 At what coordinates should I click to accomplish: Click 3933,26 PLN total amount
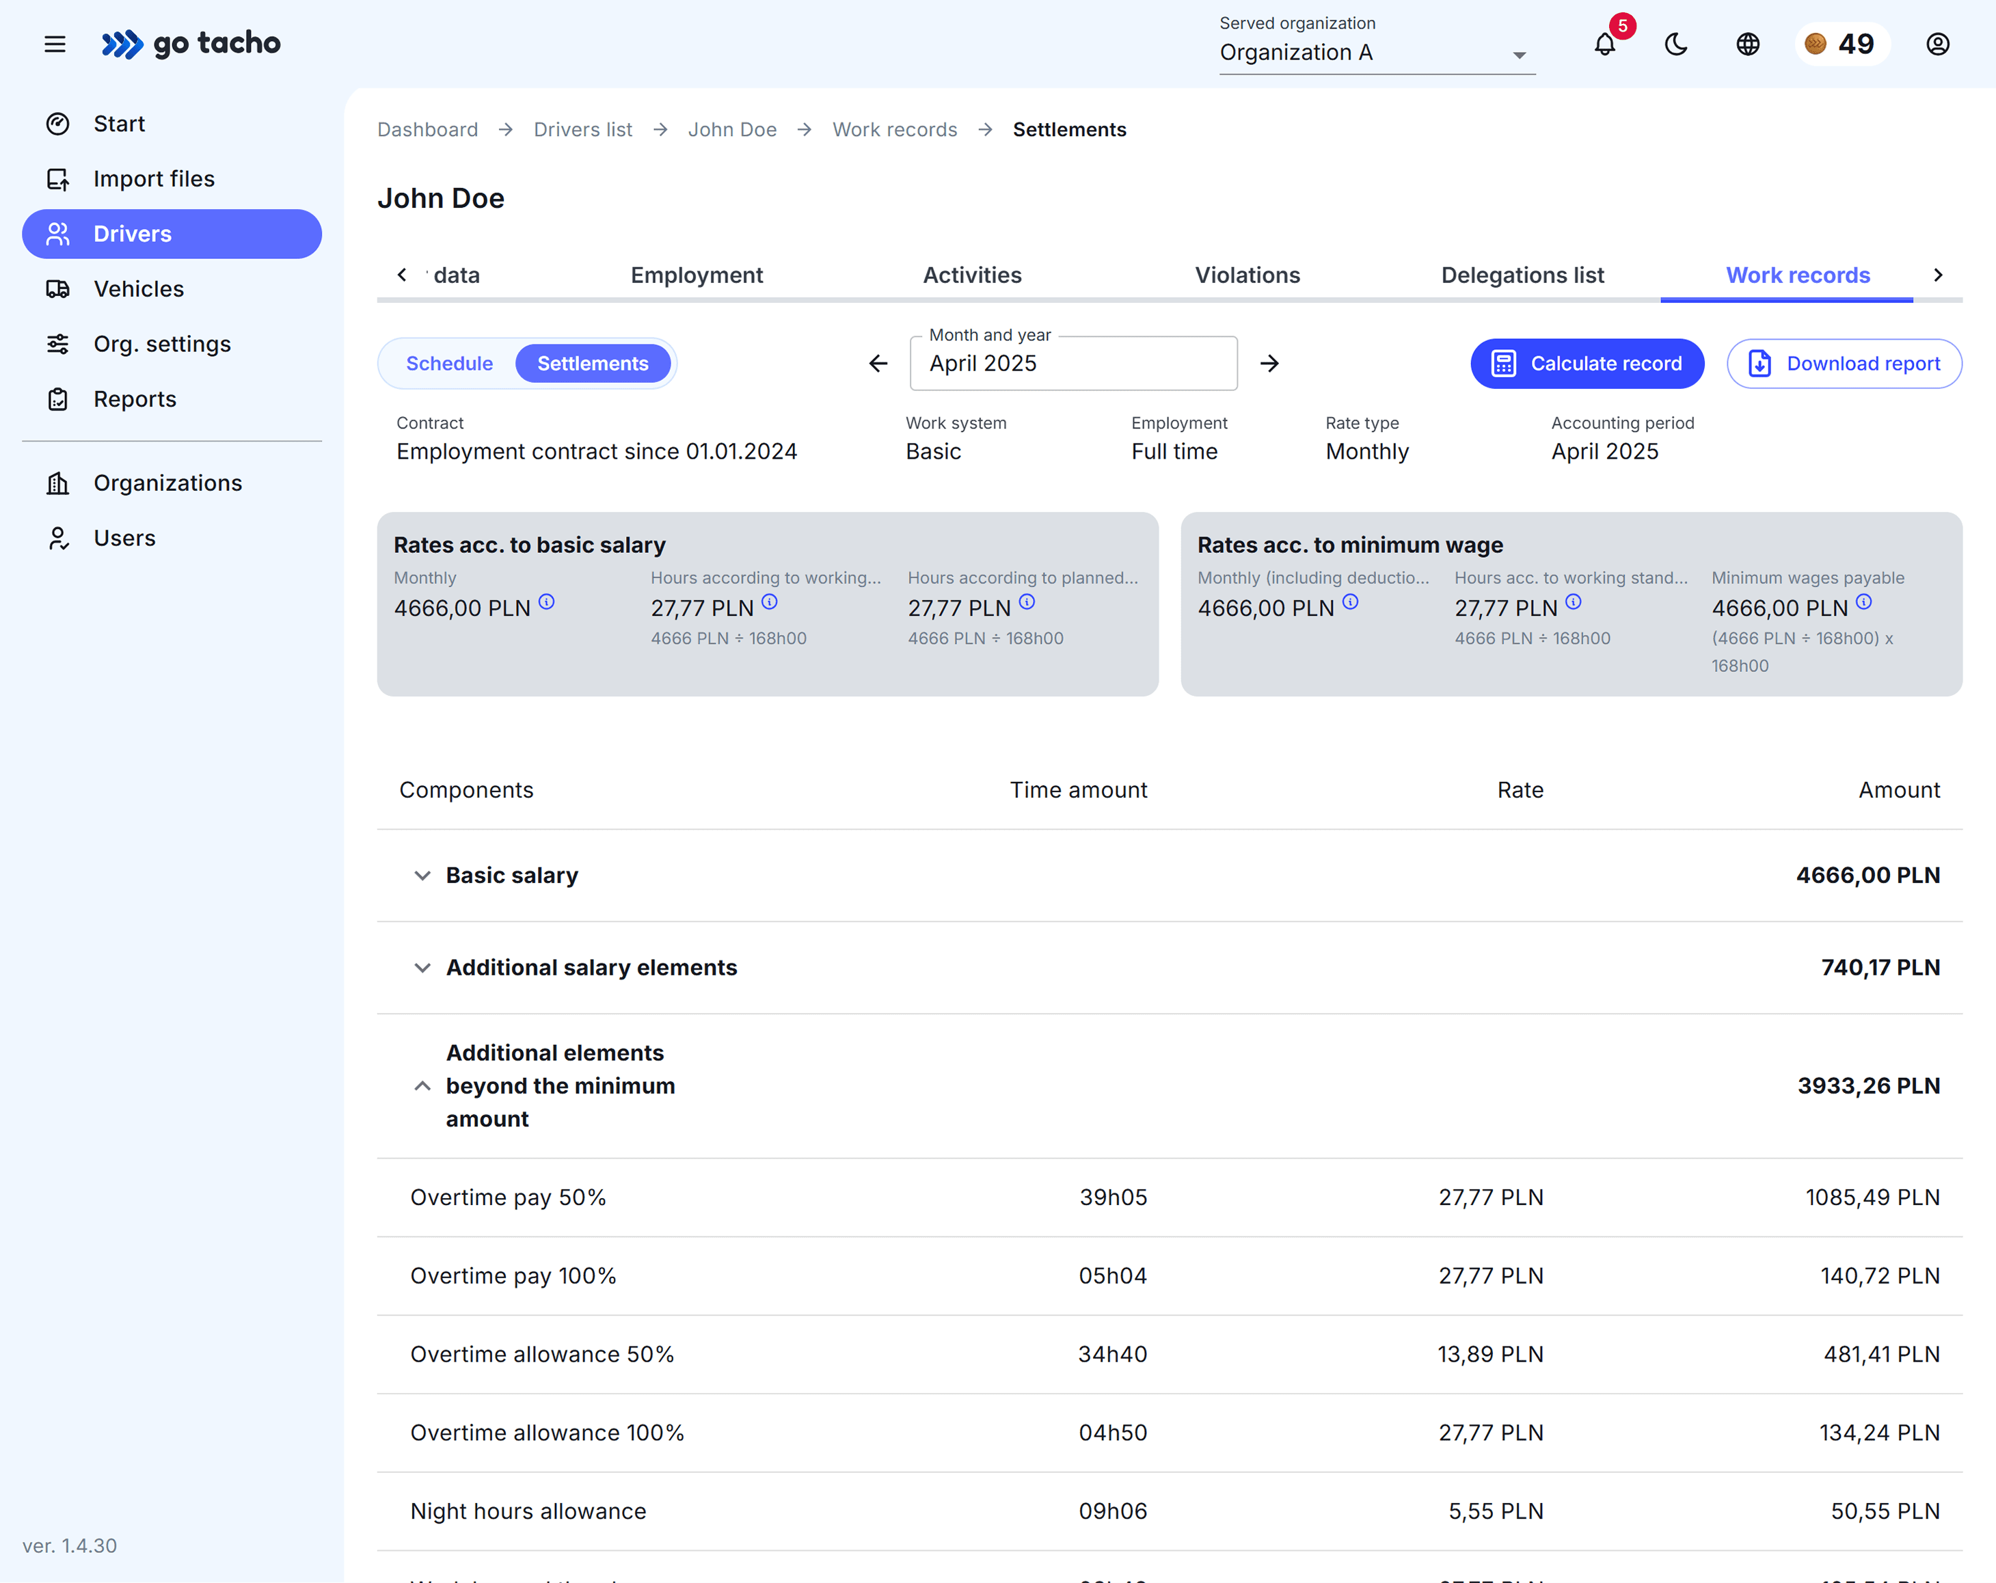pos(1868,1086)
